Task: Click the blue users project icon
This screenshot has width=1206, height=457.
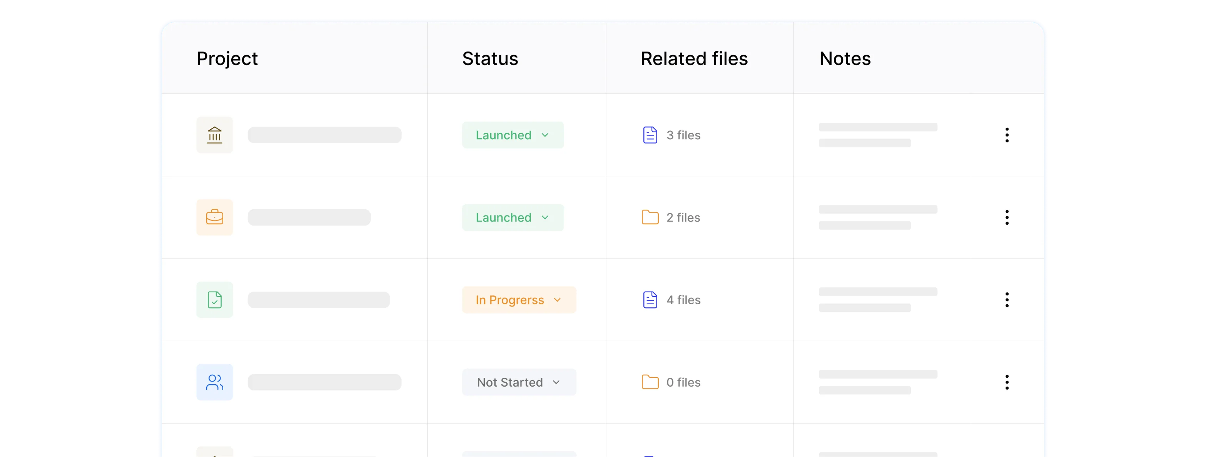Action: 214,382
